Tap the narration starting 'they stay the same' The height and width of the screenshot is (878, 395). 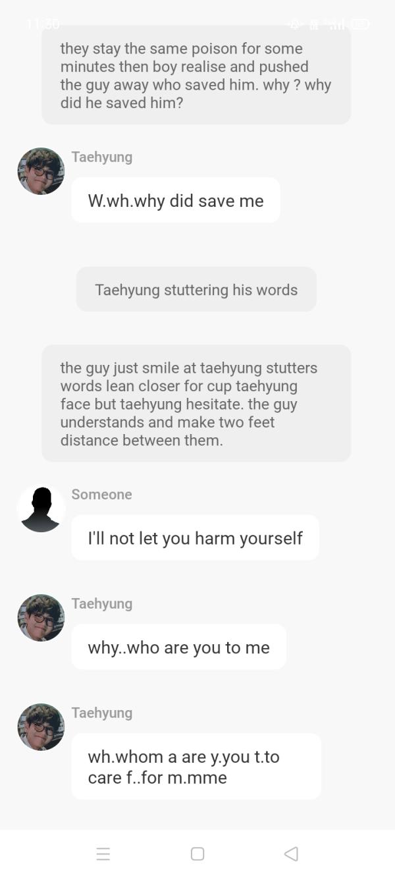pos(196,75)
